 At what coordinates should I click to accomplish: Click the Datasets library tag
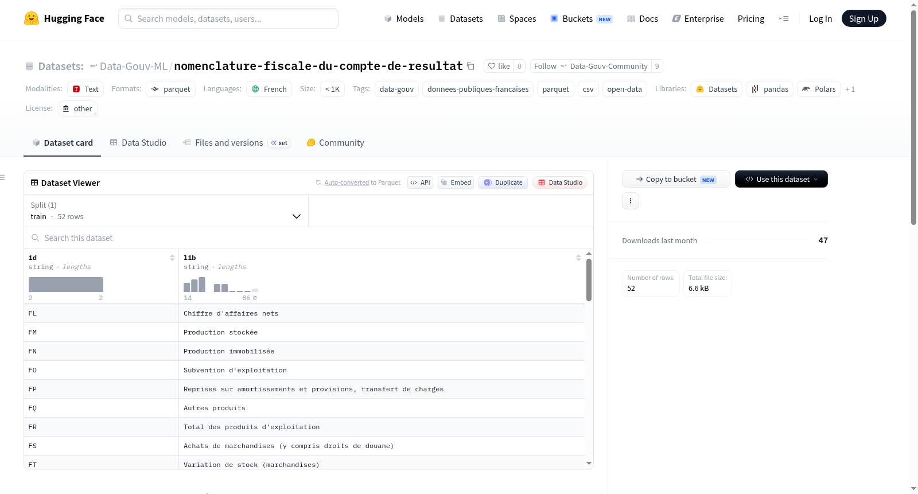tap(717, 89)
